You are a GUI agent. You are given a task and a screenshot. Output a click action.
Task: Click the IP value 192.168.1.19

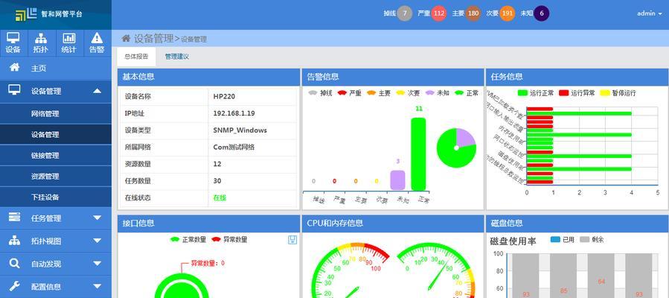click(x=234, y=113)
